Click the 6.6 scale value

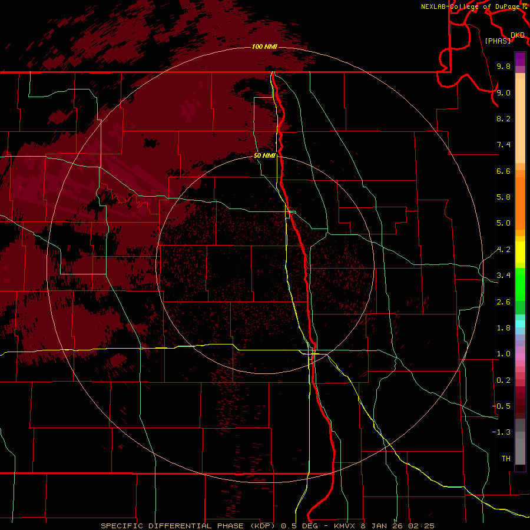[x=503, y=171]
